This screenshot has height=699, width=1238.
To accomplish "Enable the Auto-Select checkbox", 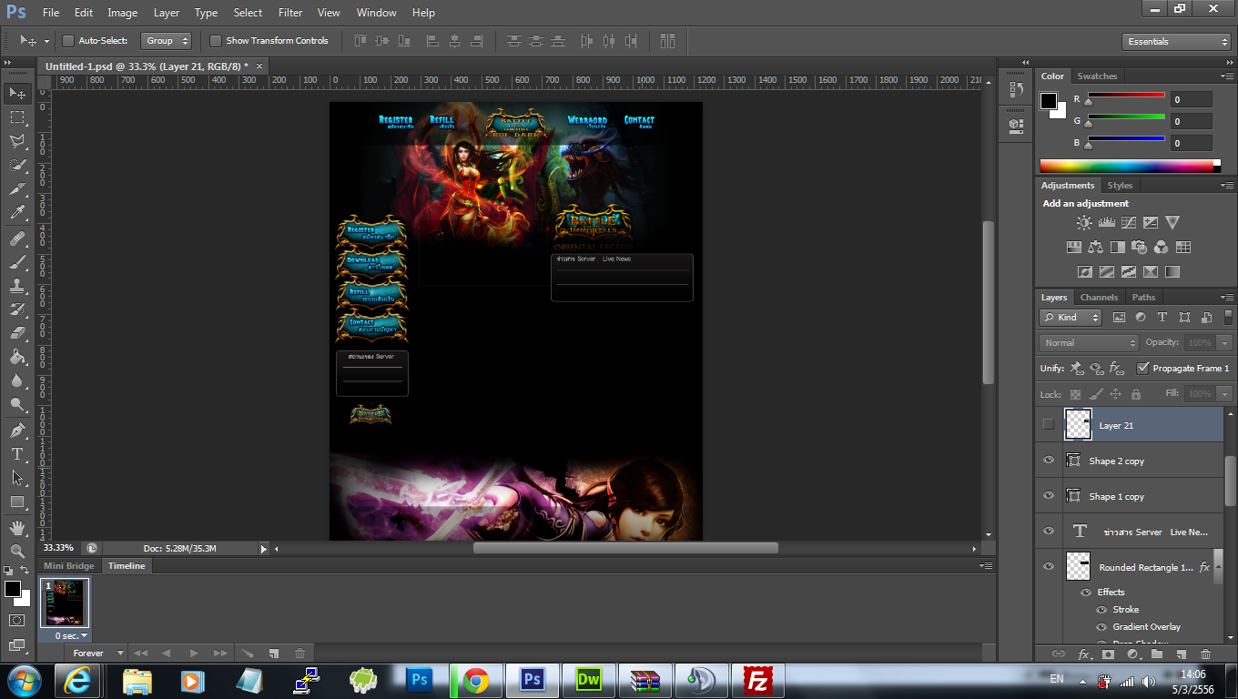I will (68, 41).
